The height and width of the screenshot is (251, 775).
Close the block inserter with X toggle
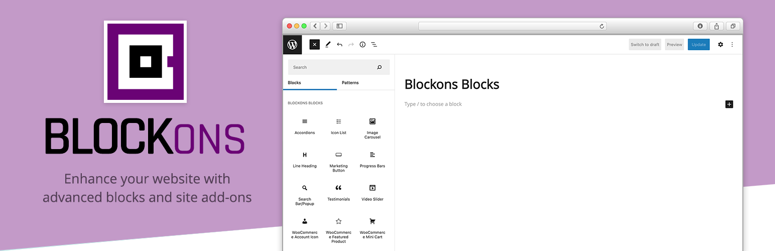point(315,45)
